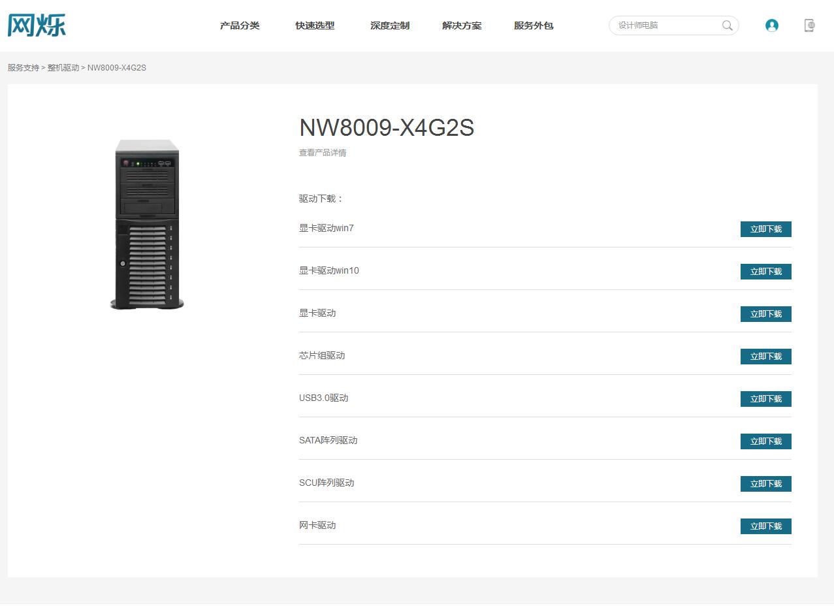This screenshot has height=606, width=834.
Task: Click the 网烁 logo in the header
Action: pyautogui.click(x=37, y=25)
